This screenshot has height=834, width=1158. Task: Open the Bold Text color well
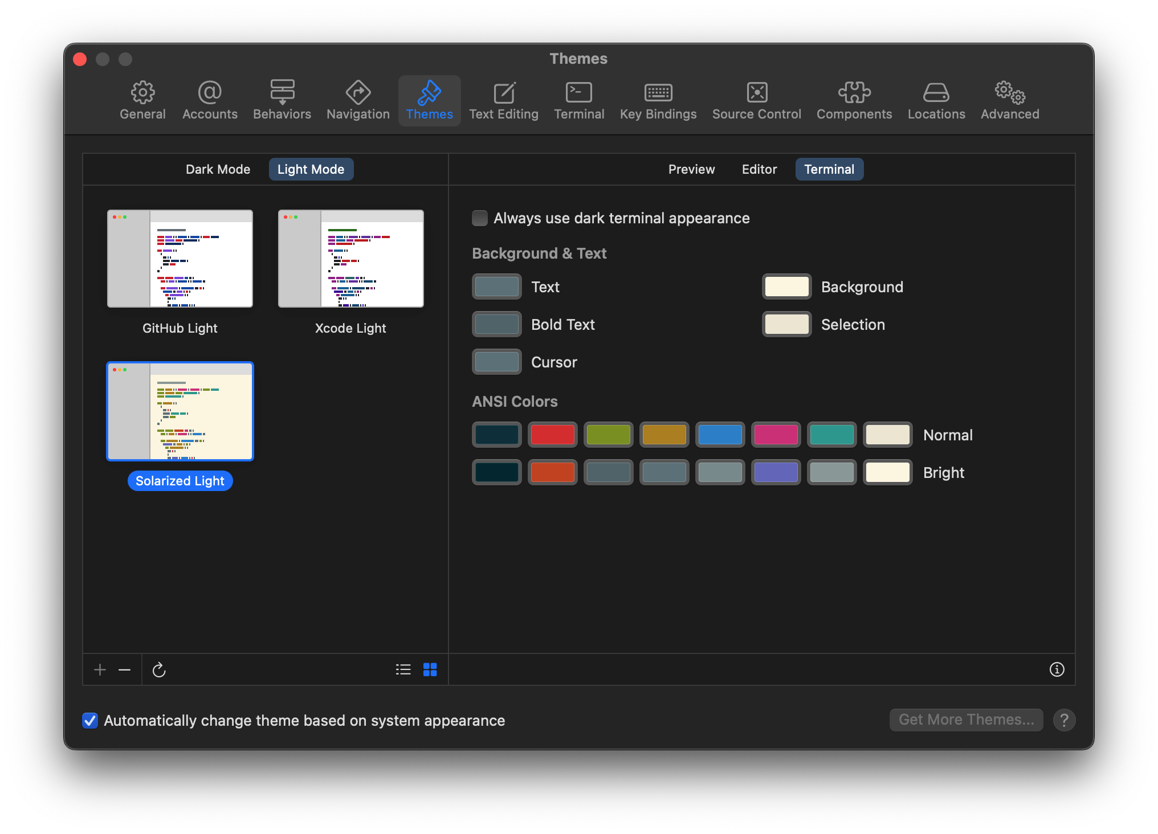tap(496, 324)
